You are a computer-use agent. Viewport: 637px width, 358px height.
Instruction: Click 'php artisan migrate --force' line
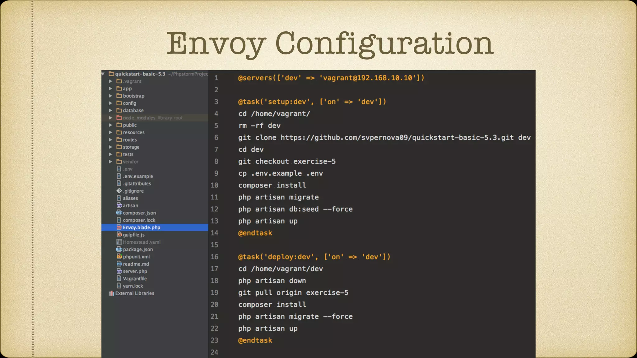tap(295, 316)
